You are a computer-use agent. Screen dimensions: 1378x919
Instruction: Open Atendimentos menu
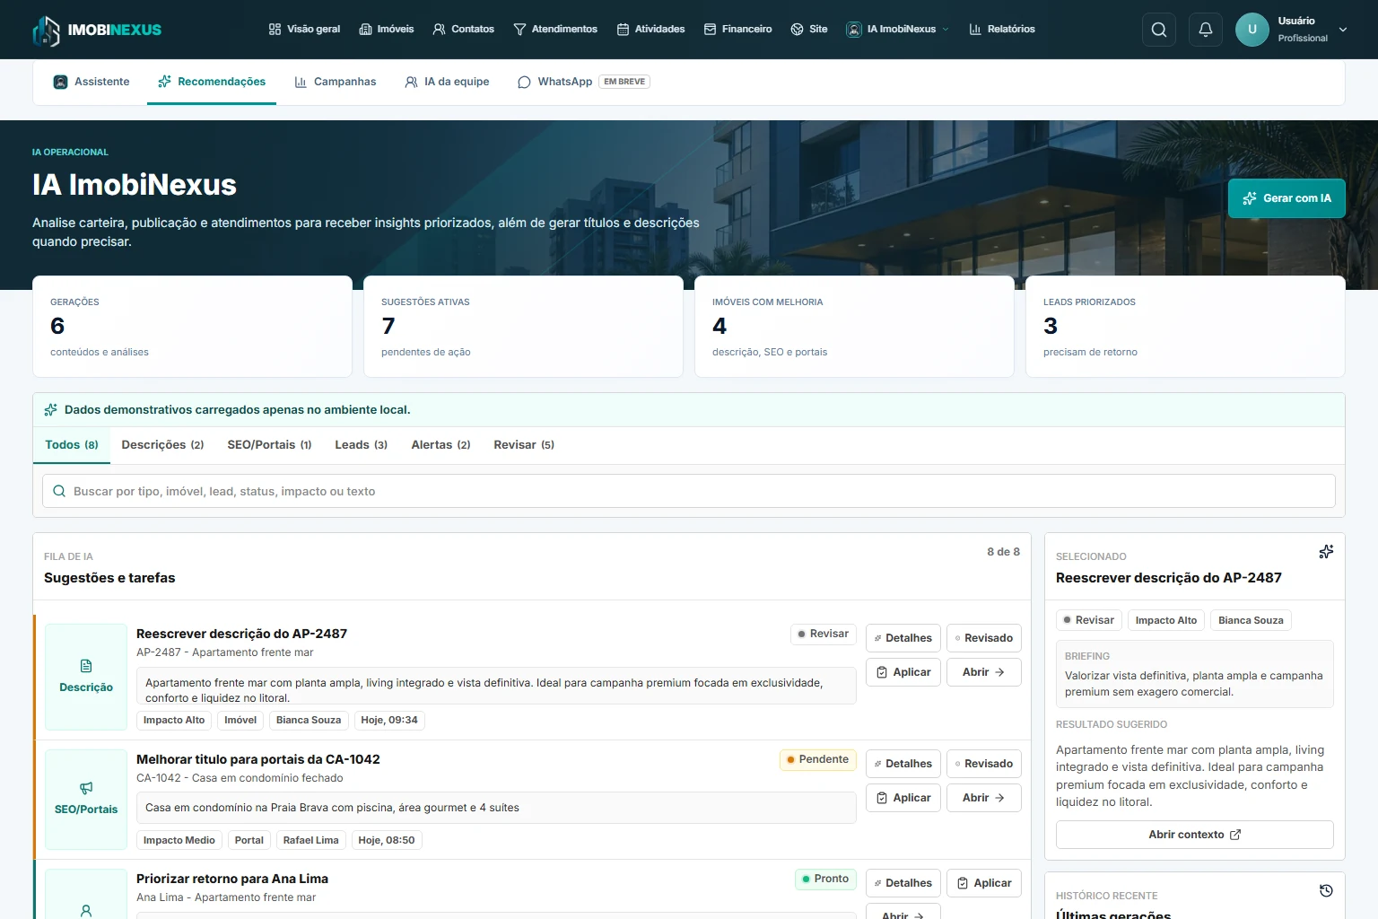[555, 30]
